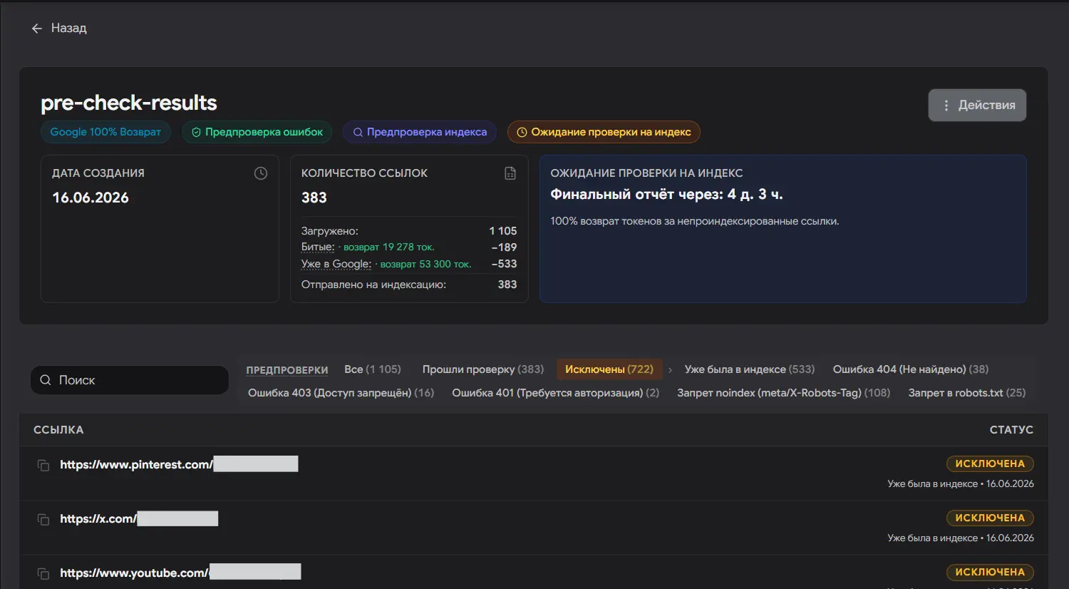Click the date 16.06.2026 value

point(91,198)
